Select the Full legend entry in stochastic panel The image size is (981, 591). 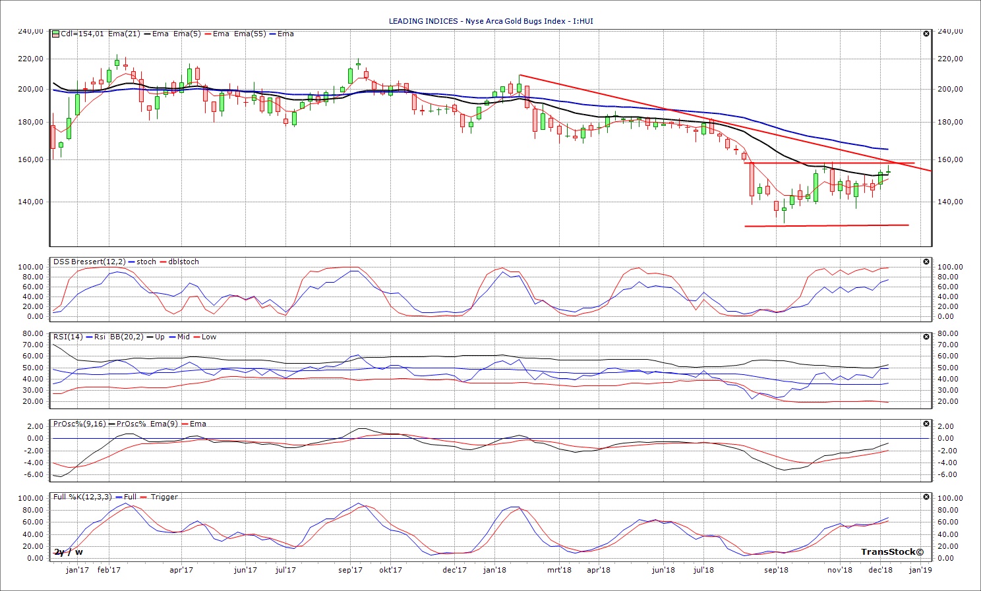126,497
